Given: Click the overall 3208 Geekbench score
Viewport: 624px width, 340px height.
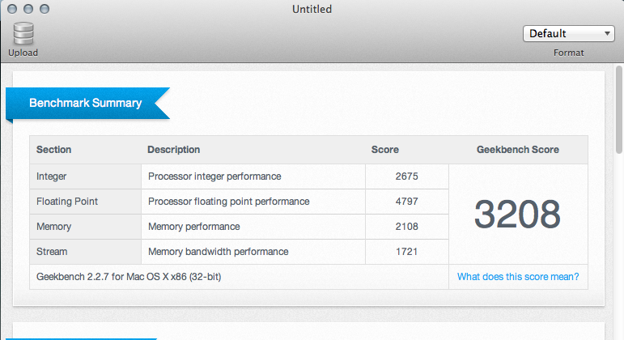Looking at the screenshot, I should point(517,214).
